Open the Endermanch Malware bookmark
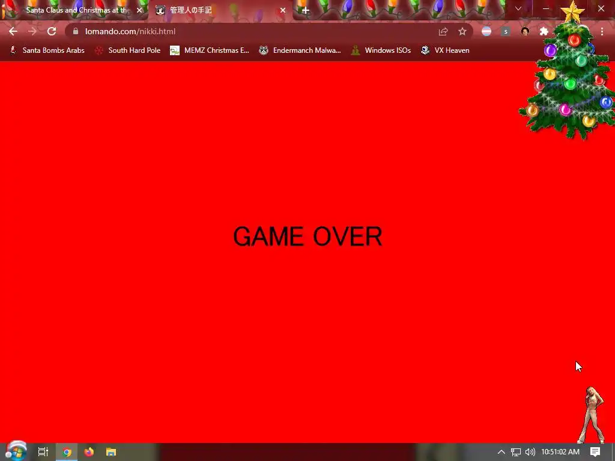Screen dimensions: 615x461 click(x=300, y=50)
